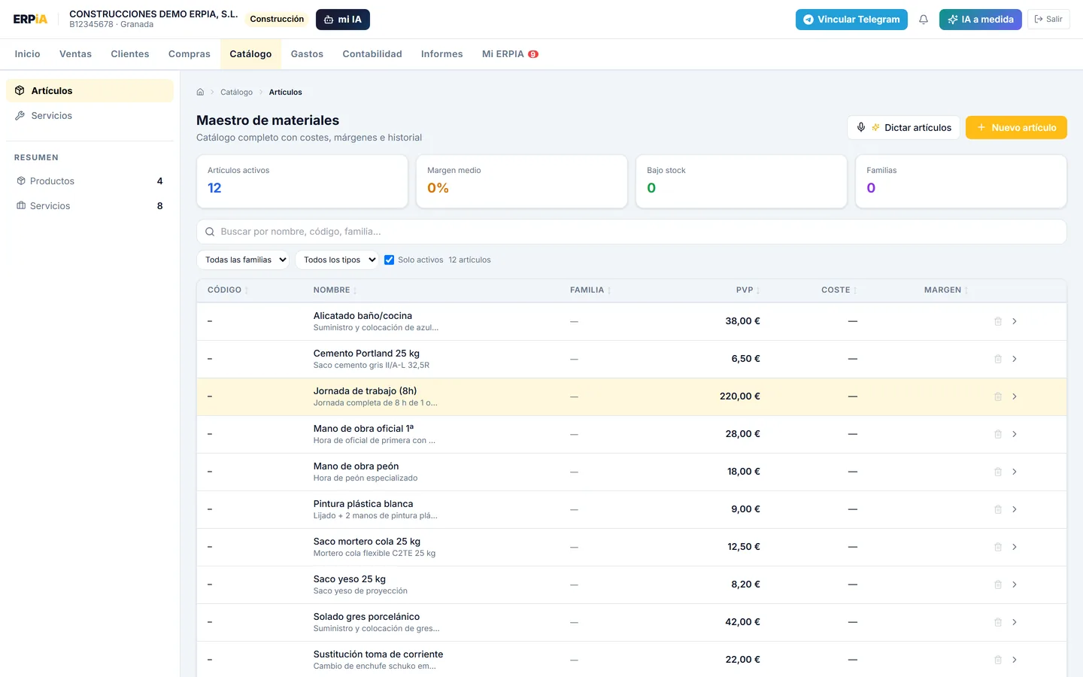
Task: Click the ERPIA logo
Action: click(x=30, y=20)
